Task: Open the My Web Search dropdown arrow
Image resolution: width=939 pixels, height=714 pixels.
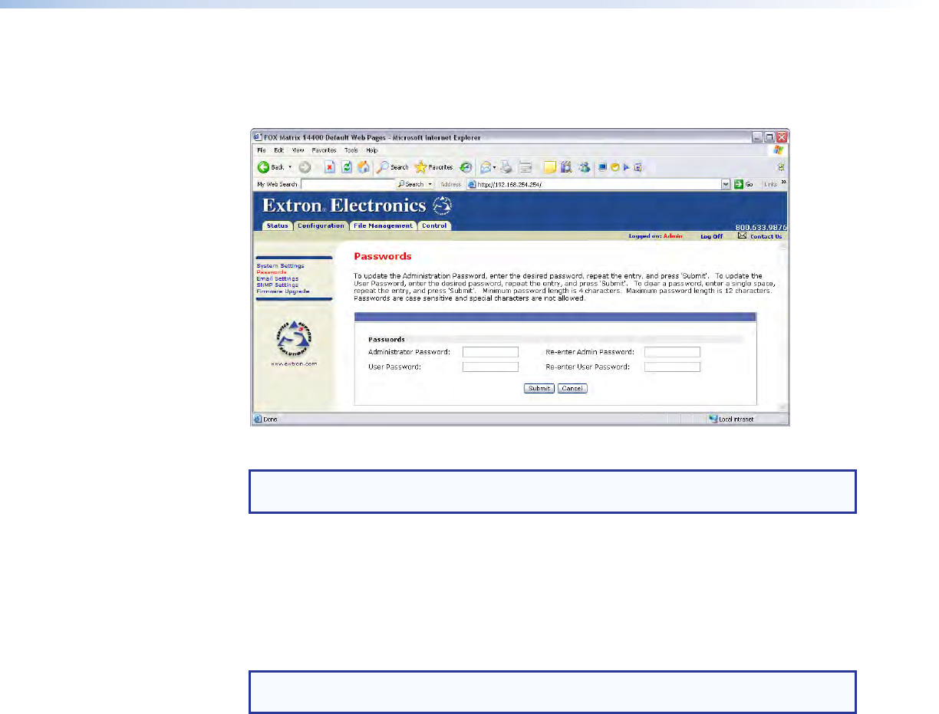Action: 430,184
